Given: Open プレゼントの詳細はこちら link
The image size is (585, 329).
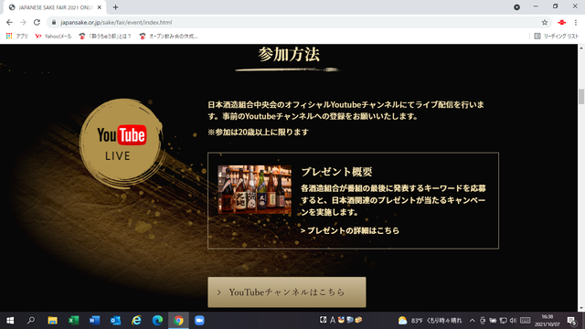Looking at the screenshot, I should (x=349, y=230).
